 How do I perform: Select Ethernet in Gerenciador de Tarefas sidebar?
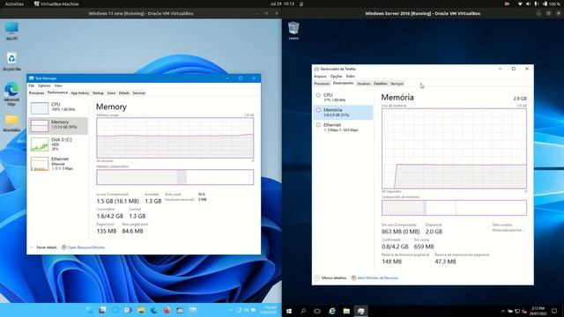(343, 127)
